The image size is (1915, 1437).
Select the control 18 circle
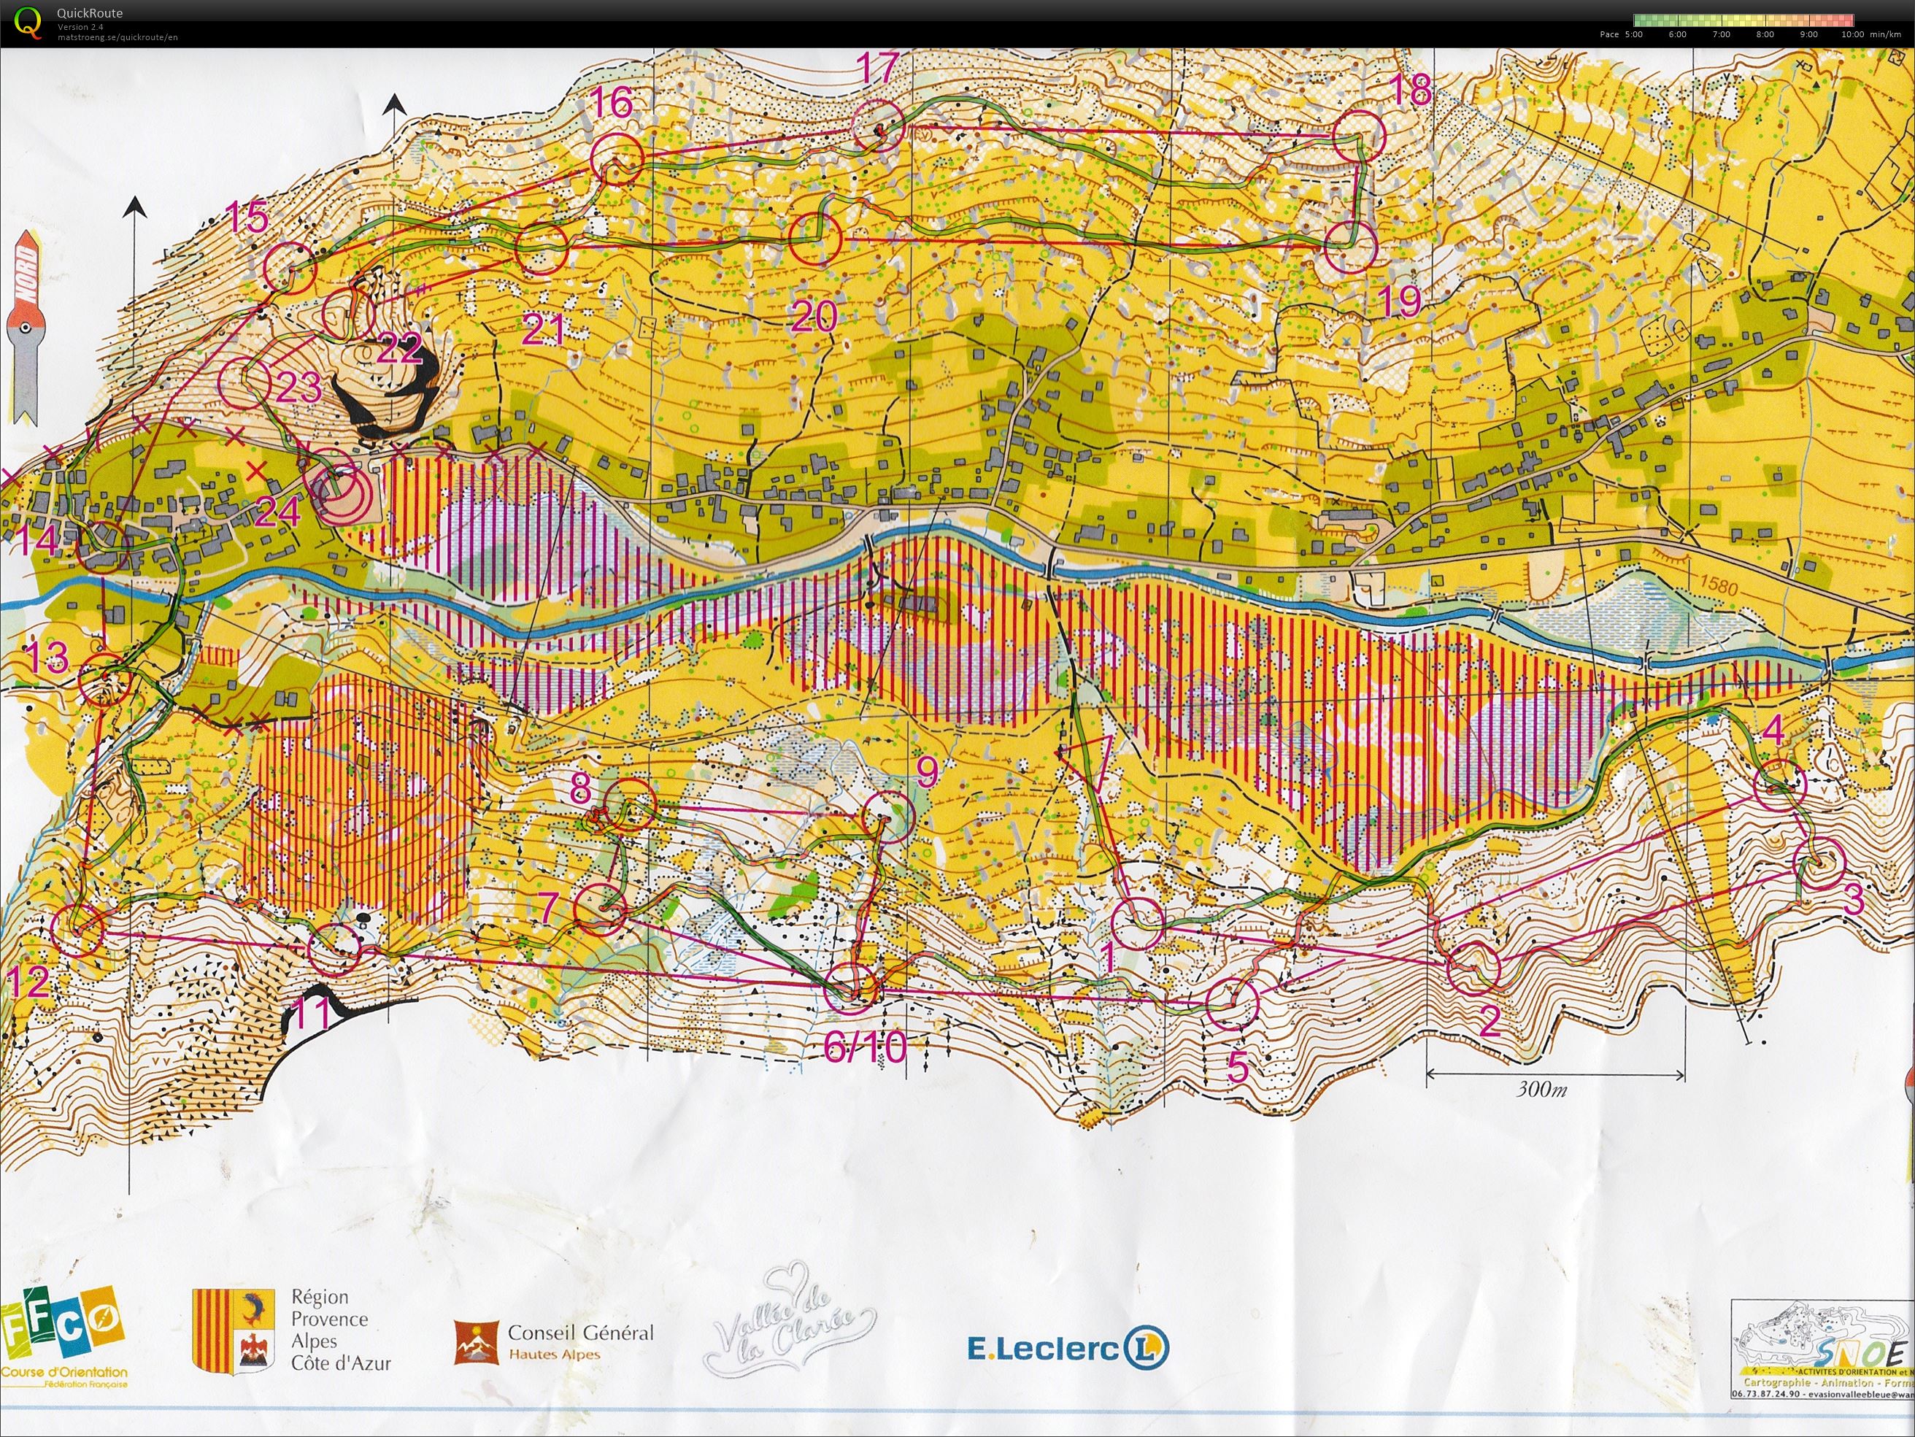coord(1359,136)
